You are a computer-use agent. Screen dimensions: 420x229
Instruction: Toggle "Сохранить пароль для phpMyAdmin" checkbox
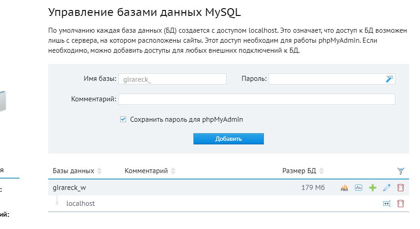click(122, 119)
